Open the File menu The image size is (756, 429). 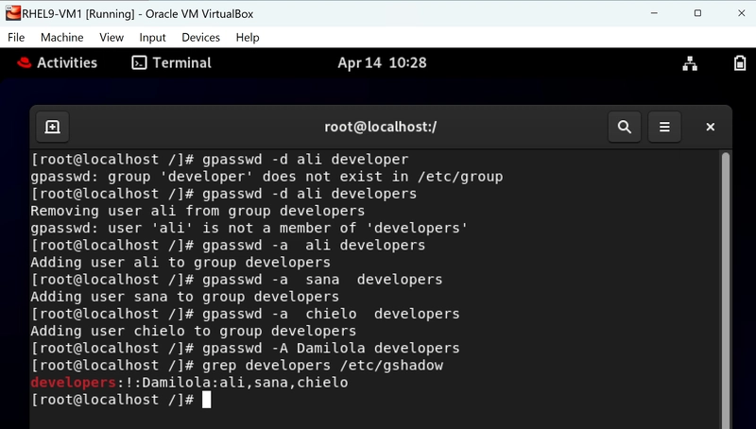(x=16, y=37)
